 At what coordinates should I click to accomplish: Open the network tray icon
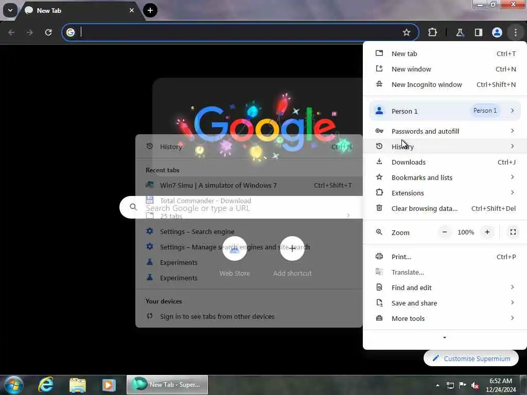(x=450, y=385)
